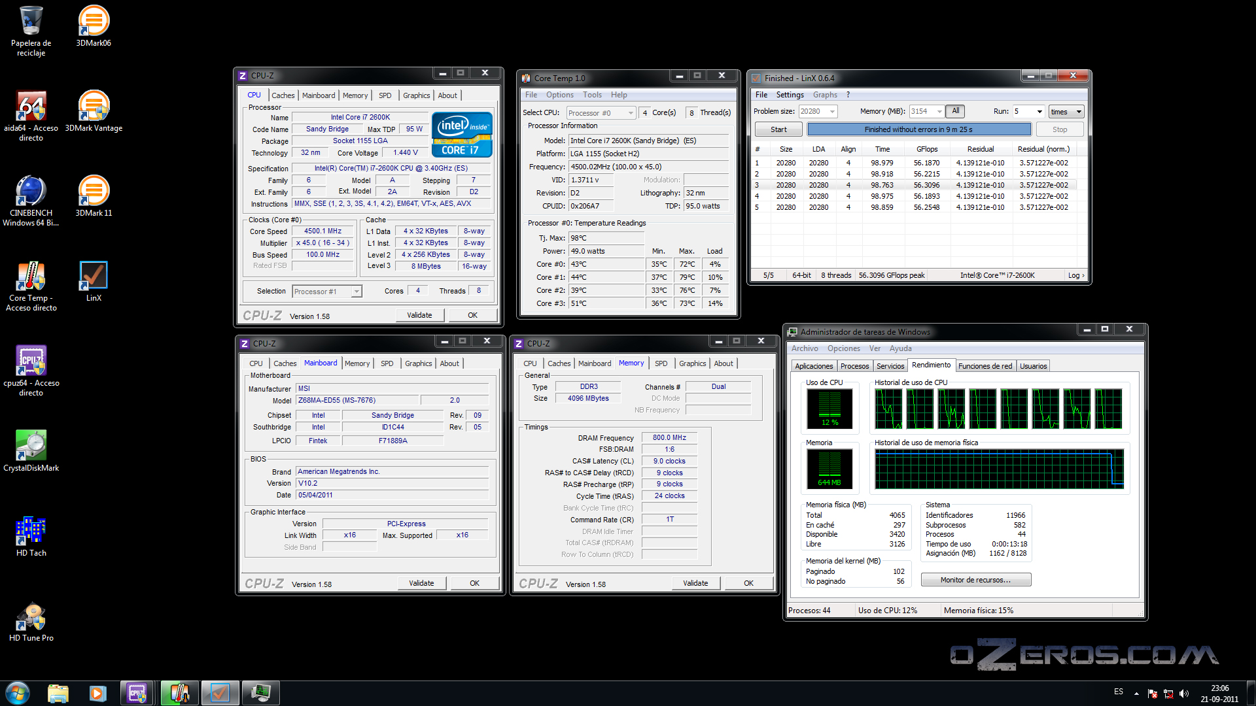This screenshot has width=1256, height=706.
Task: Click the Core Temp title bar thermometer icon
Action: 525,78
